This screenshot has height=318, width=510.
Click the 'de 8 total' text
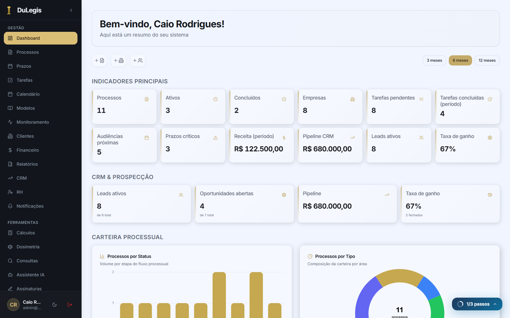pyautogui.click(x=104, y=215)
